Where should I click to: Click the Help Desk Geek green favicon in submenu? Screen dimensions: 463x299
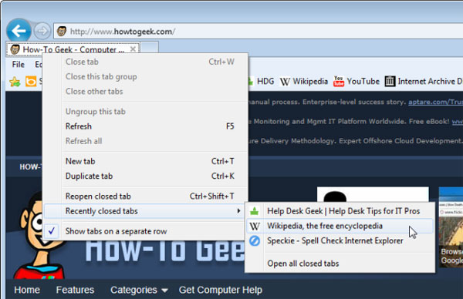click(x=254, y=211)
